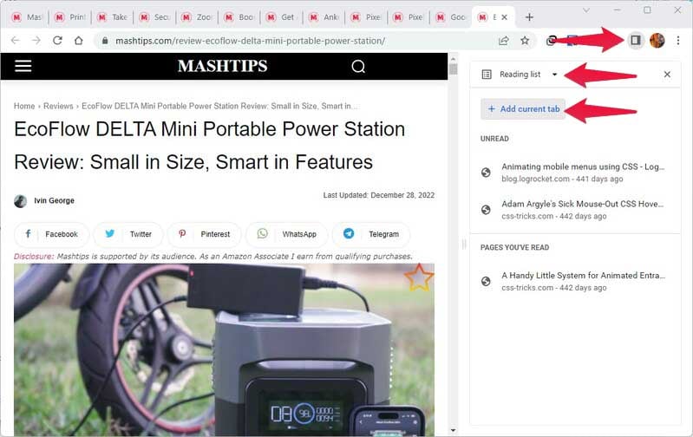Screen dimensions: 693x437
Task: Click the Disclosure notice text
Action: 213,257
